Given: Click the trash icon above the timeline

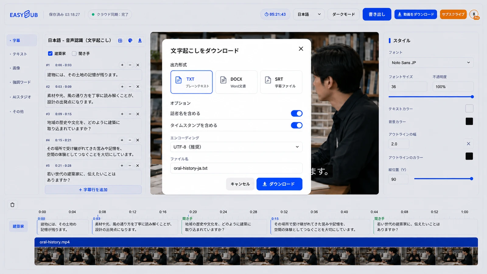Looking at the screenshot, I should point(12,205).
